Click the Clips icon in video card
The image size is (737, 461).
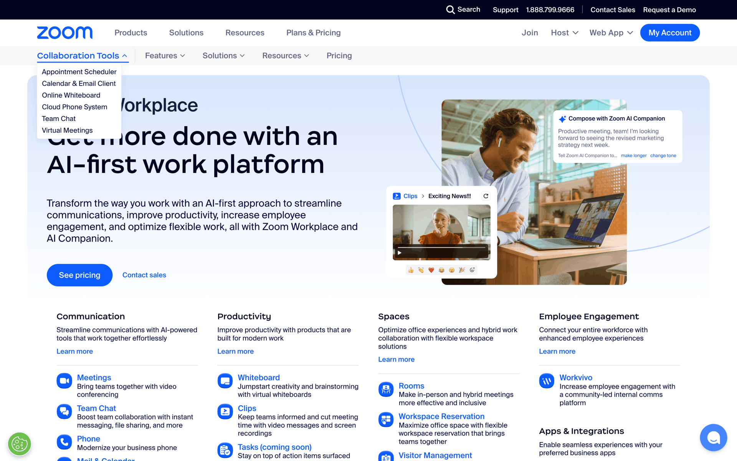tap(397, 196)
